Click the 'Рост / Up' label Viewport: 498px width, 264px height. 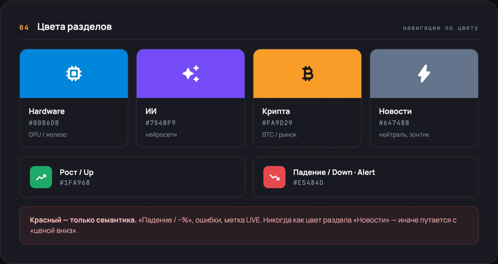(77, 172)
